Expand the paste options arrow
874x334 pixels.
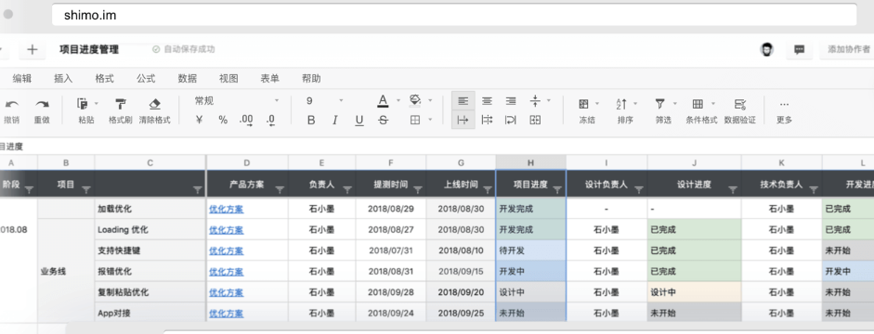click(96, 104)
